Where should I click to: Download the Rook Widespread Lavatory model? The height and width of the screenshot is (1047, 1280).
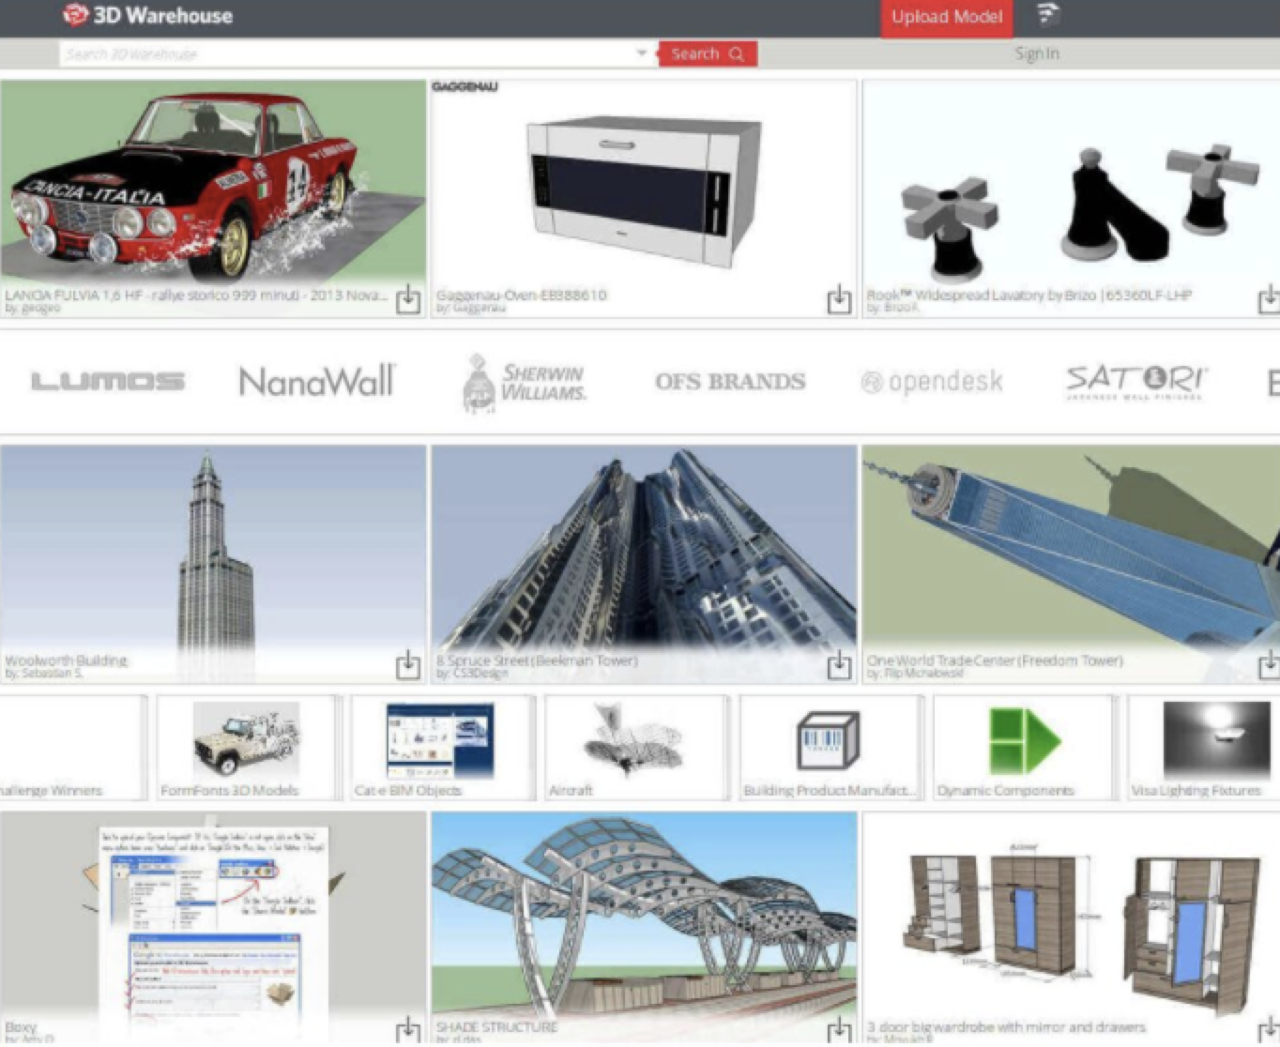(x=1269, y=300)
